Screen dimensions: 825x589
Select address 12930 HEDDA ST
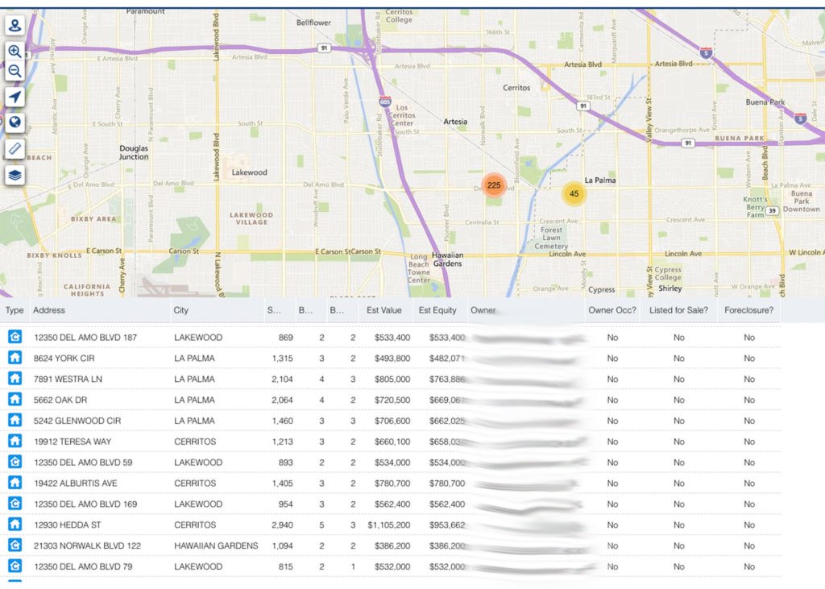(x=68, y=525)
